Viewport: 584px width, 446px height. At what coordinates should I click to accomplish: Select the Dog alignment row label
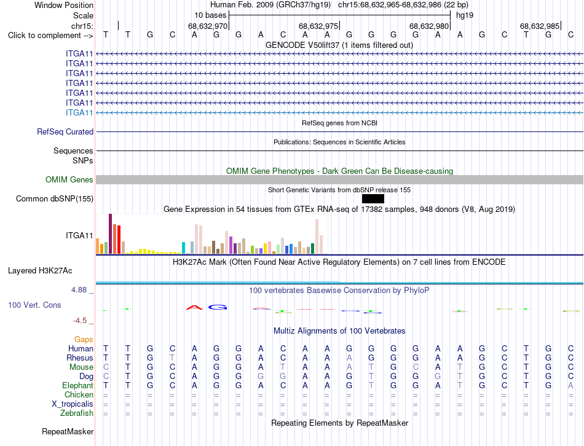86,377
